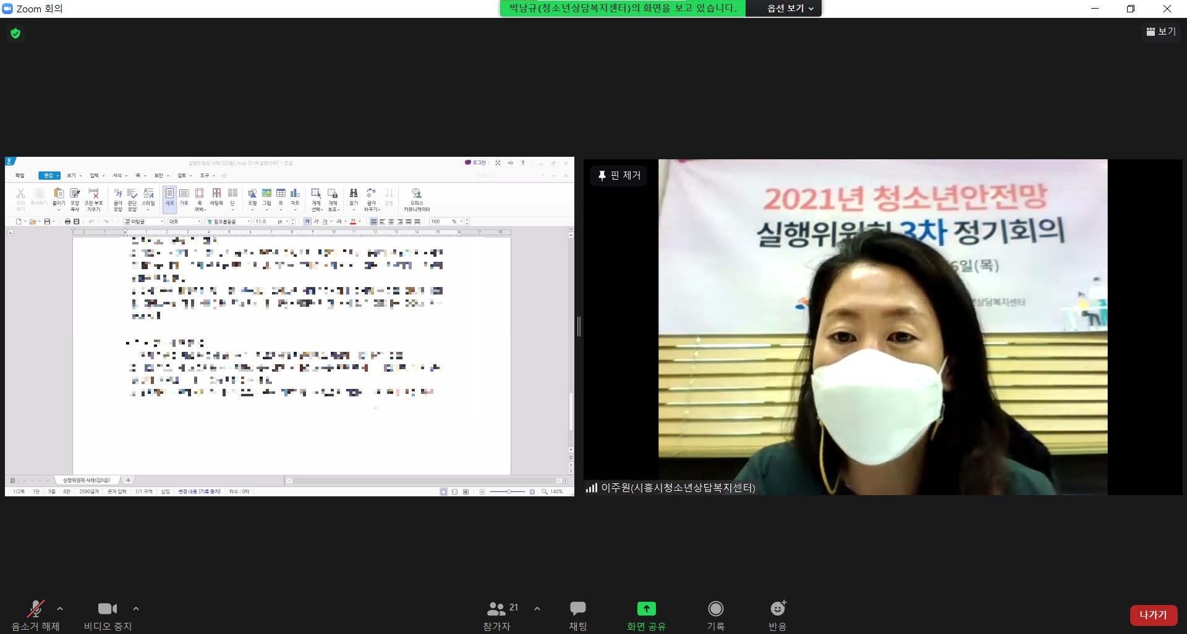Viewport: 1187px width, 634px height.
Task: Toggle center alignment button in format bar
Action: (x=391, y=222)
